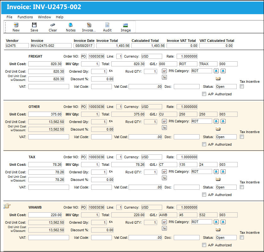Save the invoice with the floppy icon

click(34, 25)
